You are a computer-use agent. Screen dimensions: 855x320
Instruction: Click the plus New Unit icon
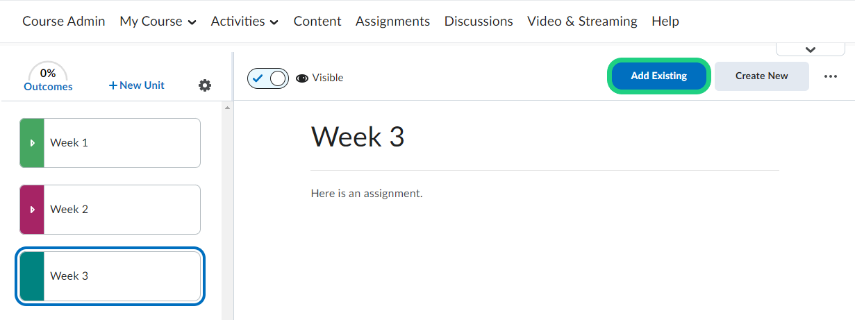tap(113, 85)
